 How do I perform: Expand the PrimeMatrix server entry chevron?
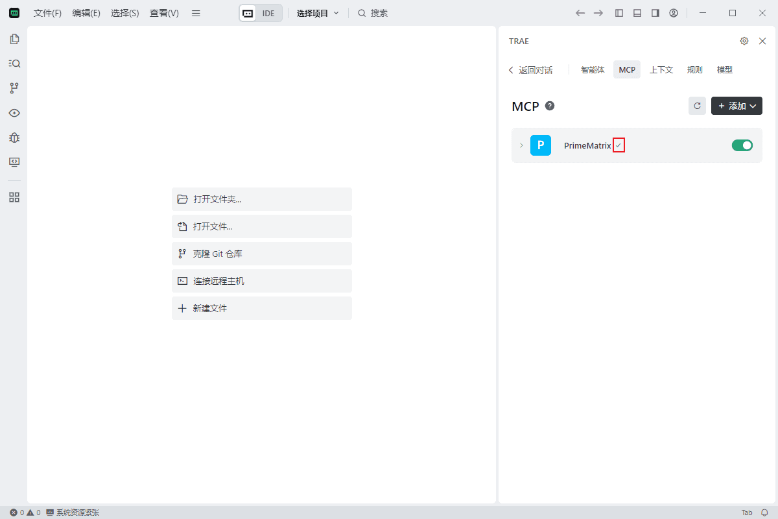521,145
